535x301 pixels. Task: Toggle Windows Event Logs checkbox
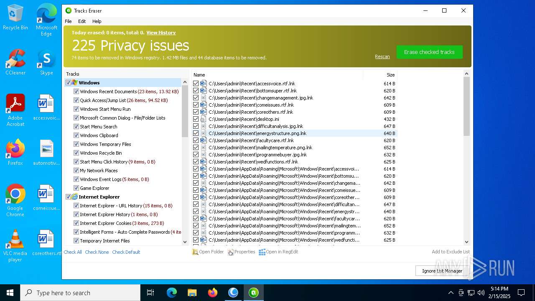(x=76, y=179)
